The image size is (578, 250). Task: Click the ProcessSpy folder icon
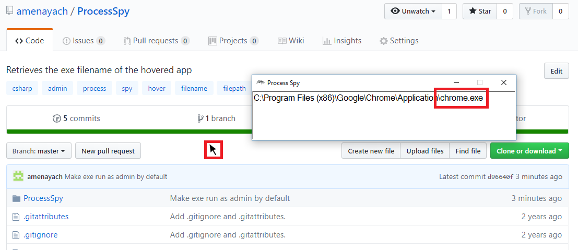(x=16, y=198)
